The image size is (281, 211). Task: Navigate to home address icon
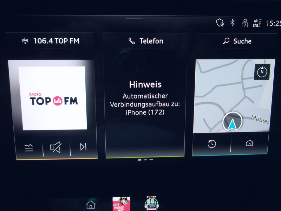pyautogui.click(x=250, y=143)
